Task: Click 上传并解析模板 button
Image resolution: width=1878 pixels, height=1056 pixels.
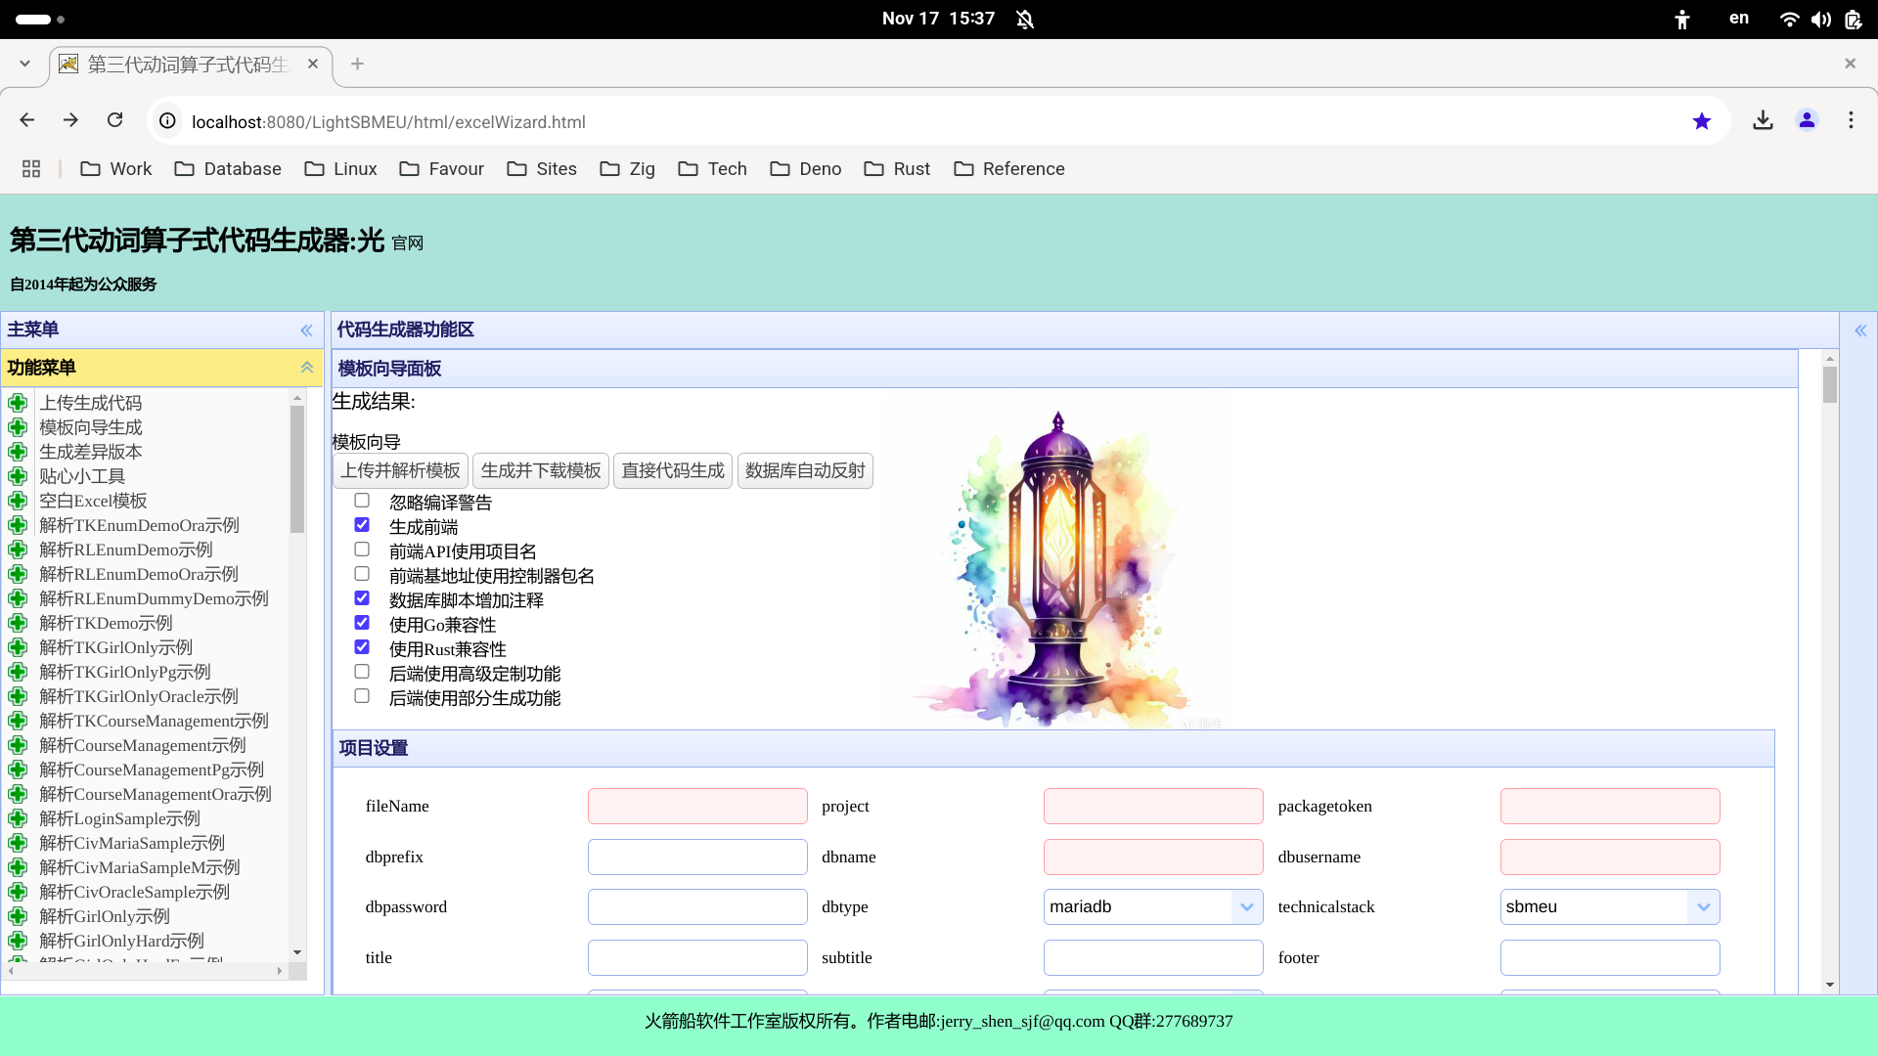Action: coord(400,470)
